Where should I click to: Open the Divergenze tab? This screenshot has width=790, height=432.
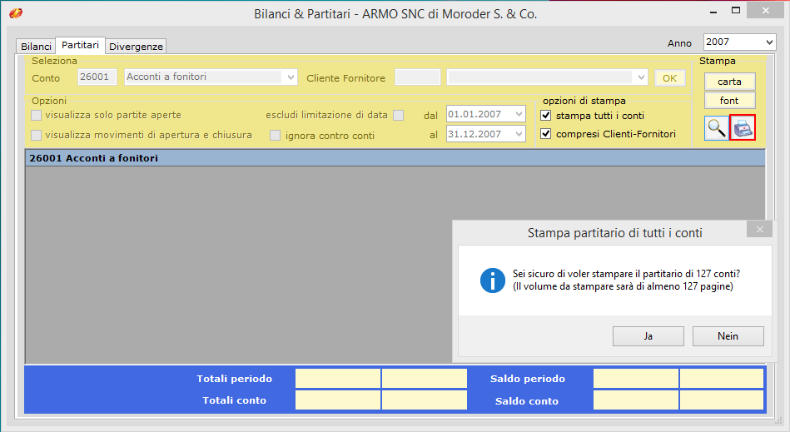click(x=137, y=47)
